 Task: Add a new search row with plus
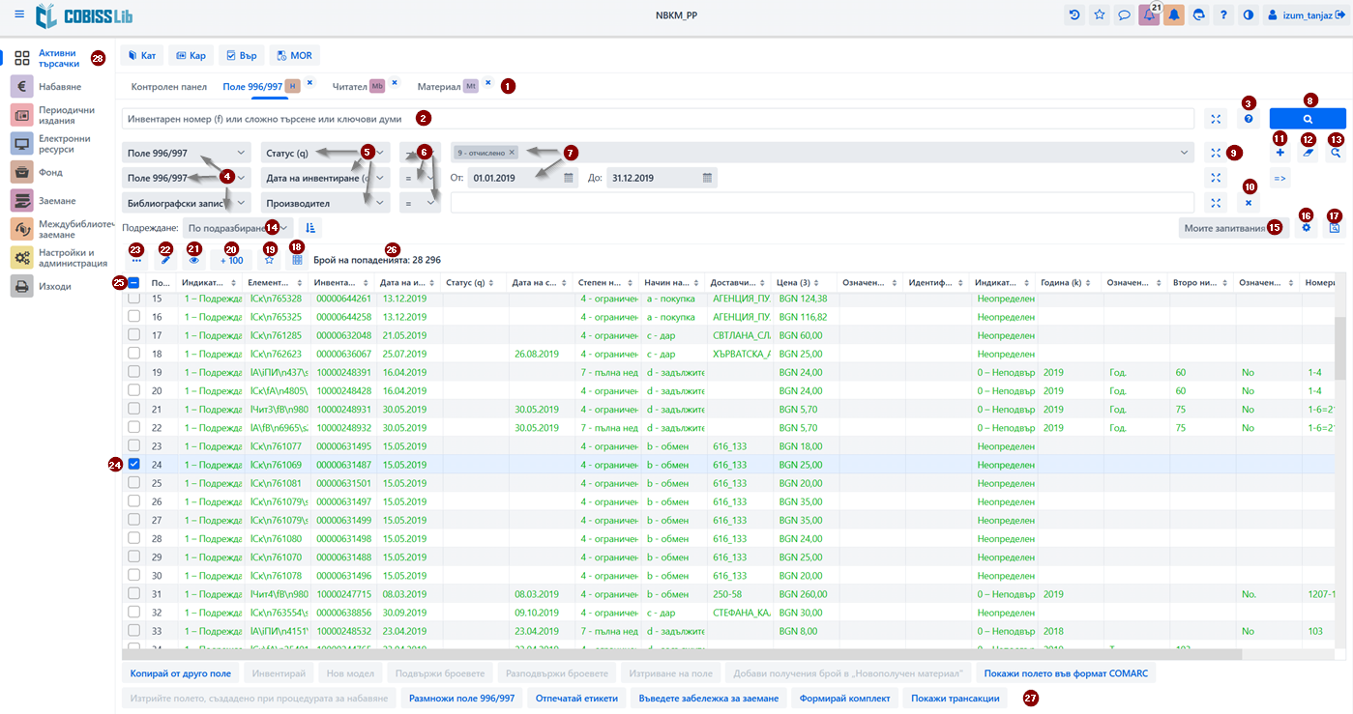tap(1280, 153)
